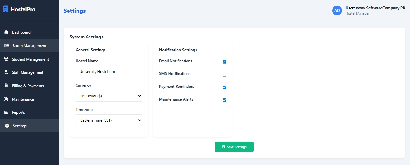Click the Dashboard home icon
The image size is (410, 165).
(x=6, y=32)
